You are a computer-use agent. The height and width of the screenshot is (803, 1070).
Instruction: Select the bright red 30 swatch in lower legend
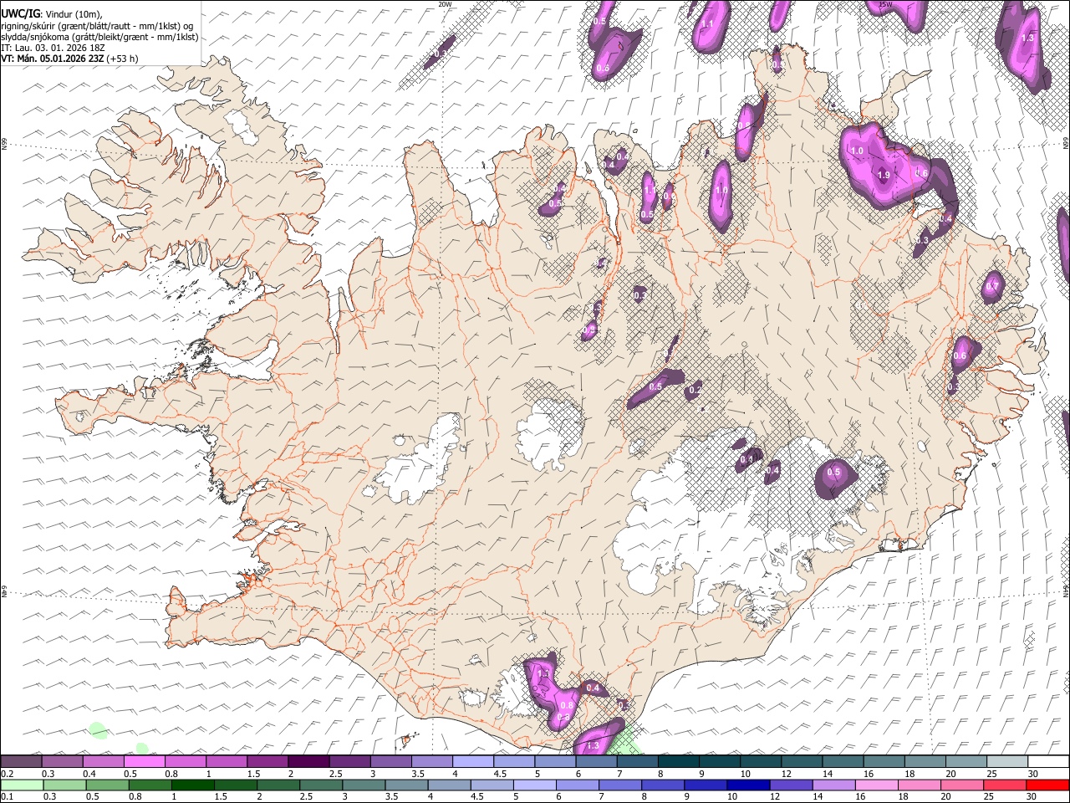[x=1048, y=785]
